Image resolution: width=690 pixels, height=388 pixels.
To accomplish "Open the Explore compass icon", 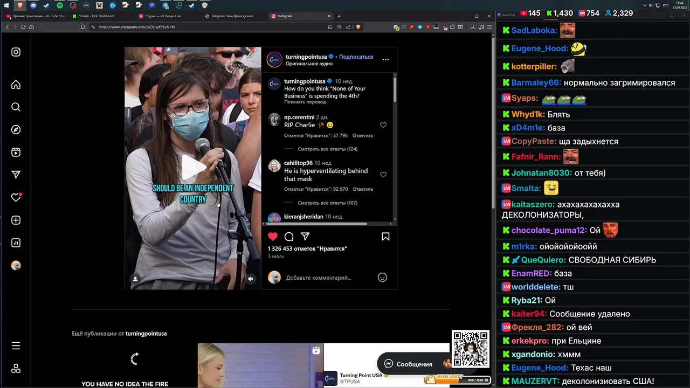I will [16, 130].
